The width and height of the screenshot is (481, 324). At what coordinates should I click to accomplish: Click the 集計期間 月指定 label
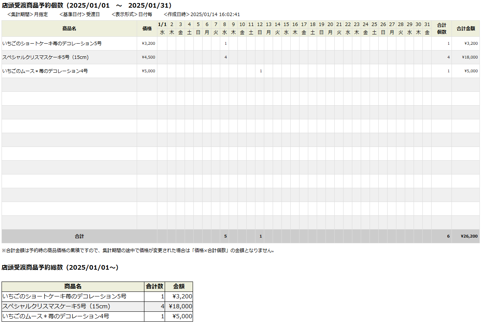28,15
